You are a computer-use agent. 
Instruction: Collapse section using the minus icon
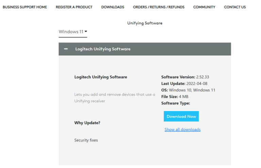tap(66, 49)
